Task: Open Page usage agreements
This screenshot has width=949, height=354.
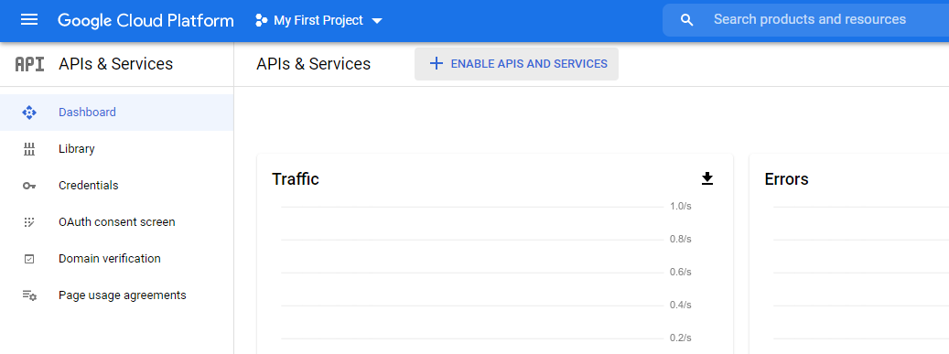Action: point(117,295)
